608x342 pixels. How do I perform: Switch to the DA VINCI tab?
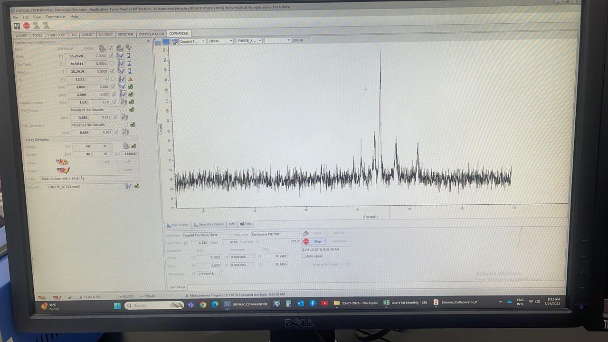105,34
